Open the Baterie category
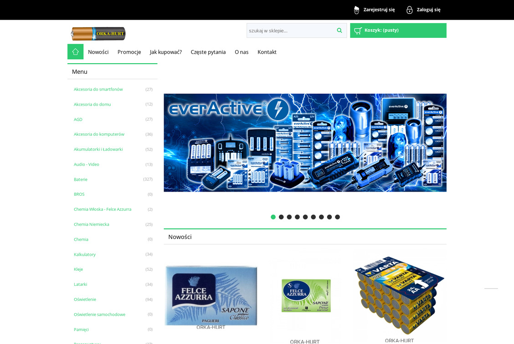The width and height of the screenshot is (514, 344). coord(80,179)
